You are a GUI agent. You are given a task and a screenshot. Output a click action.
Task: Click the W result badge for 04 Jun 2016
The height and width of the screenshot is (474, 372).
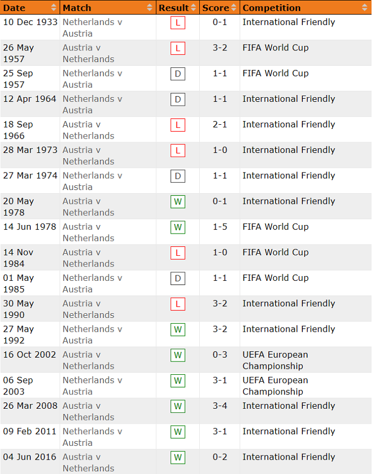point(178,458)
